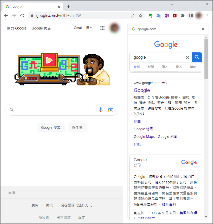The width and height of the screenshot is (213, 224).
Task: Click the www.google.com.tw result URL
Action: (152, 83)
